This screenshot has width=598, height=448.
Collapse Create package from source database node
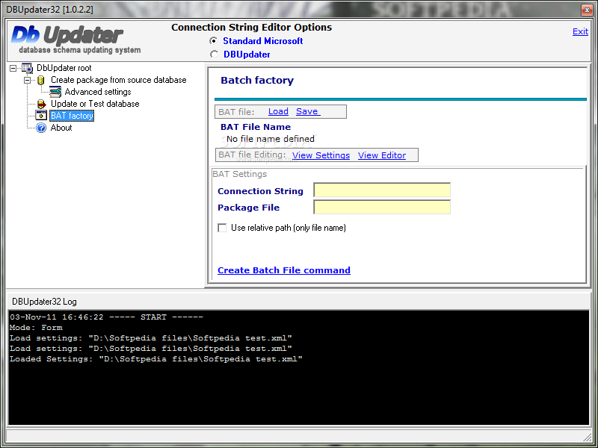pyautogui.click(x=28, y=81)
